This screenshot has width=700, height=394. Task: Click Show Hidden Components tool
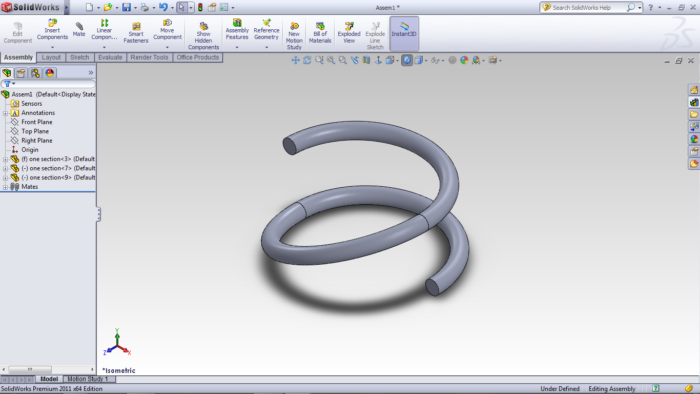(203, 35)
